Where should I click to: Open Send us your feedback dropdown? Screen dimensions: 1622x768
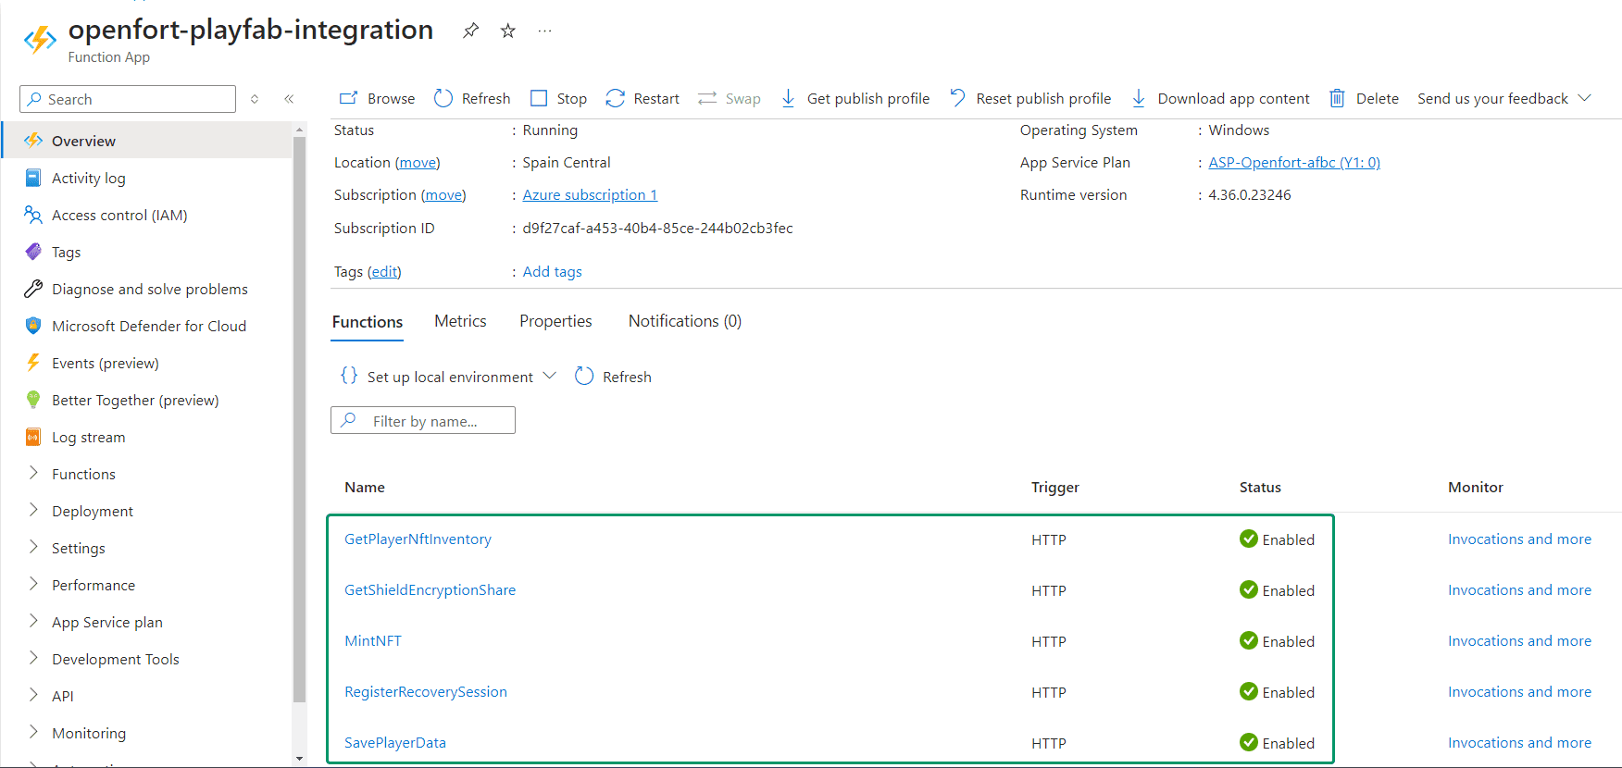[1504, 98]
